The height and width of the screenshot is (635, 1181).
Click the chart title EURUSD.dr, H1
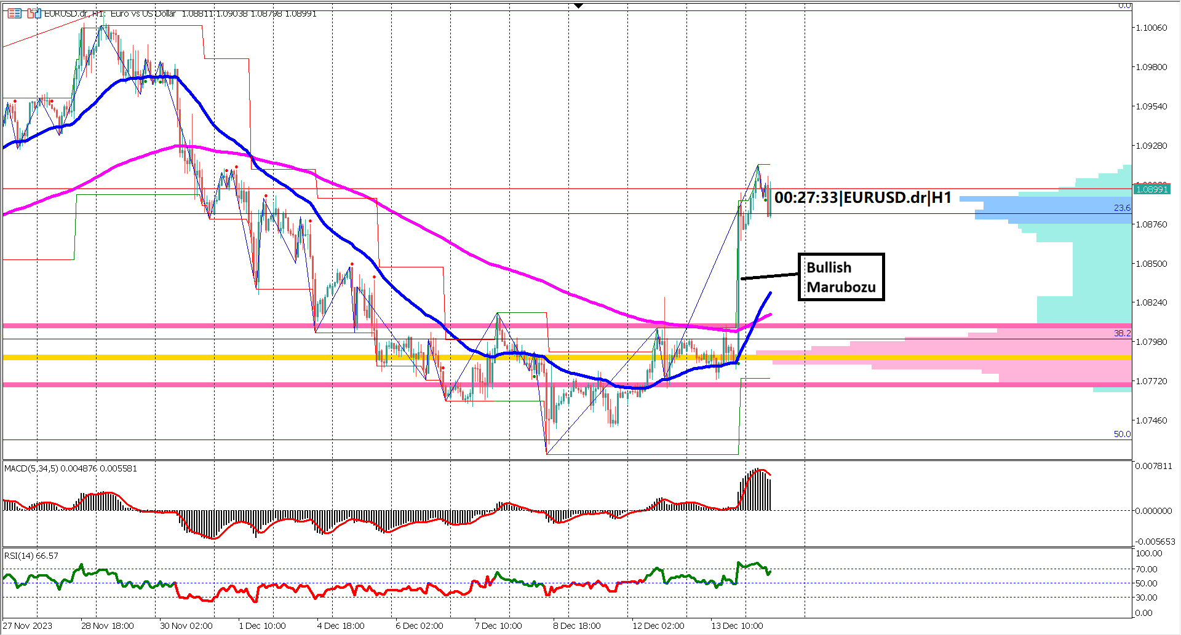click(74, 14)
